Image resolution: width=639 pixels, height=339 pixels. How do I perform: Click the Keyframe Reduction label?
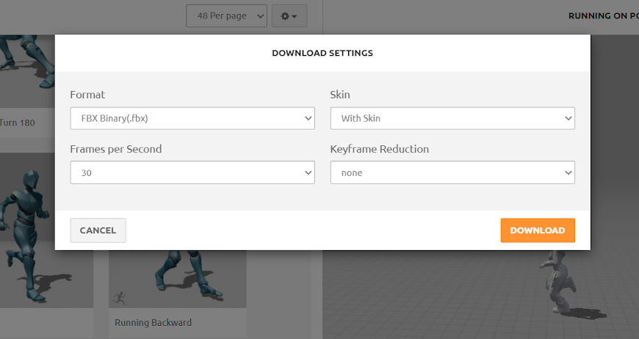pyautogui.click(x=380, y=149)
